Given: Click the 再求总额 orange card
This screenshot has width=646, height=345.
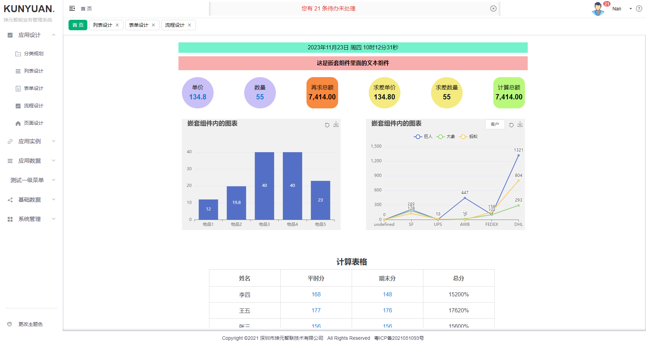Looking at the screenshot, I should coord(322,93).
